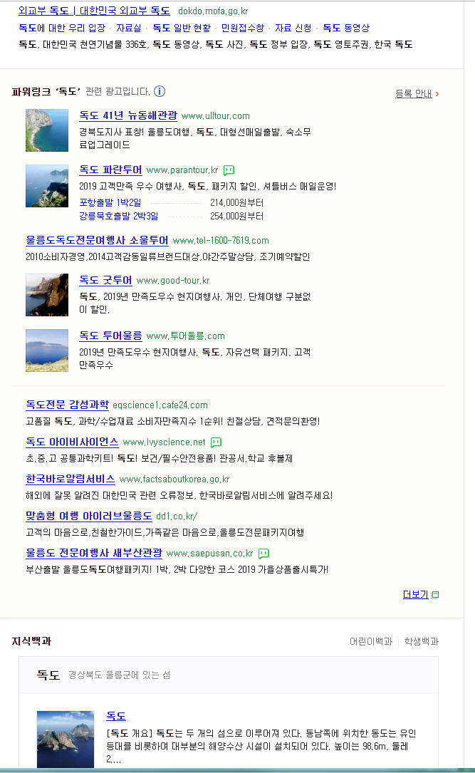Click the www.tel-1600-7619.com URL

[x=221, y=241]
